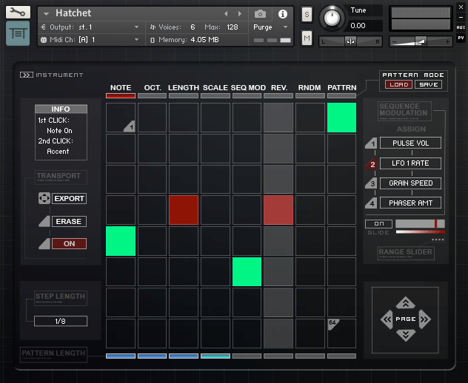
Task: Click the page down double-arrow icon
Action: click(x=405, y=336)
